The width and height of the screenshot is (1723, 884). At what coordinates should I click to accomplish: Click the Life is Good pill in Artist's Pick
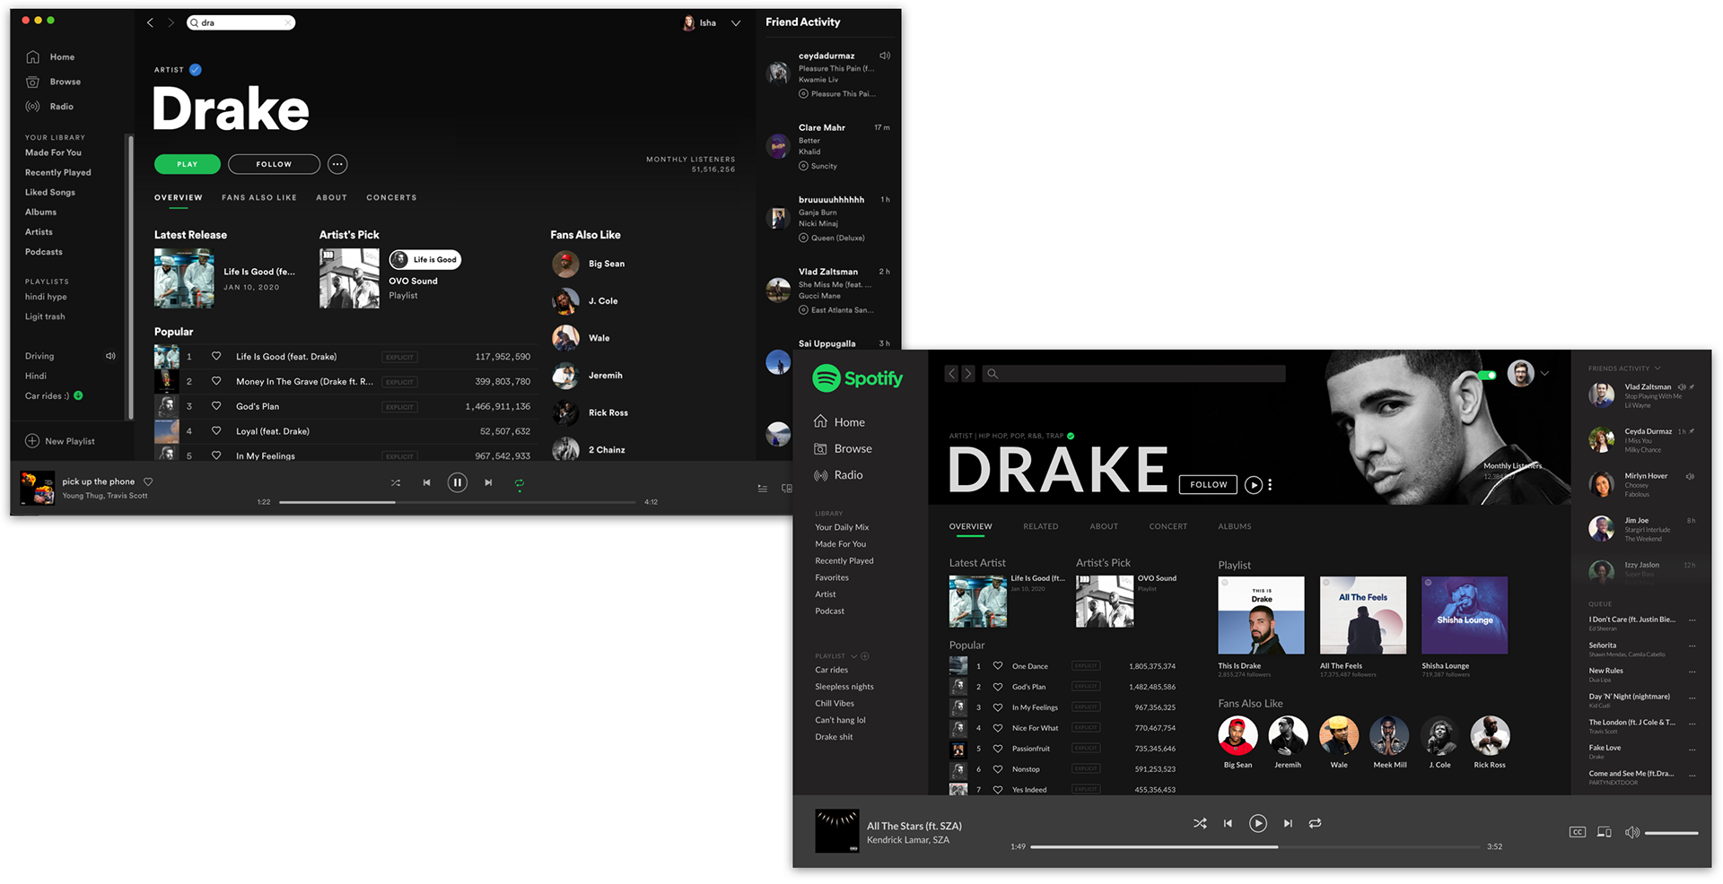click(424, 259)
